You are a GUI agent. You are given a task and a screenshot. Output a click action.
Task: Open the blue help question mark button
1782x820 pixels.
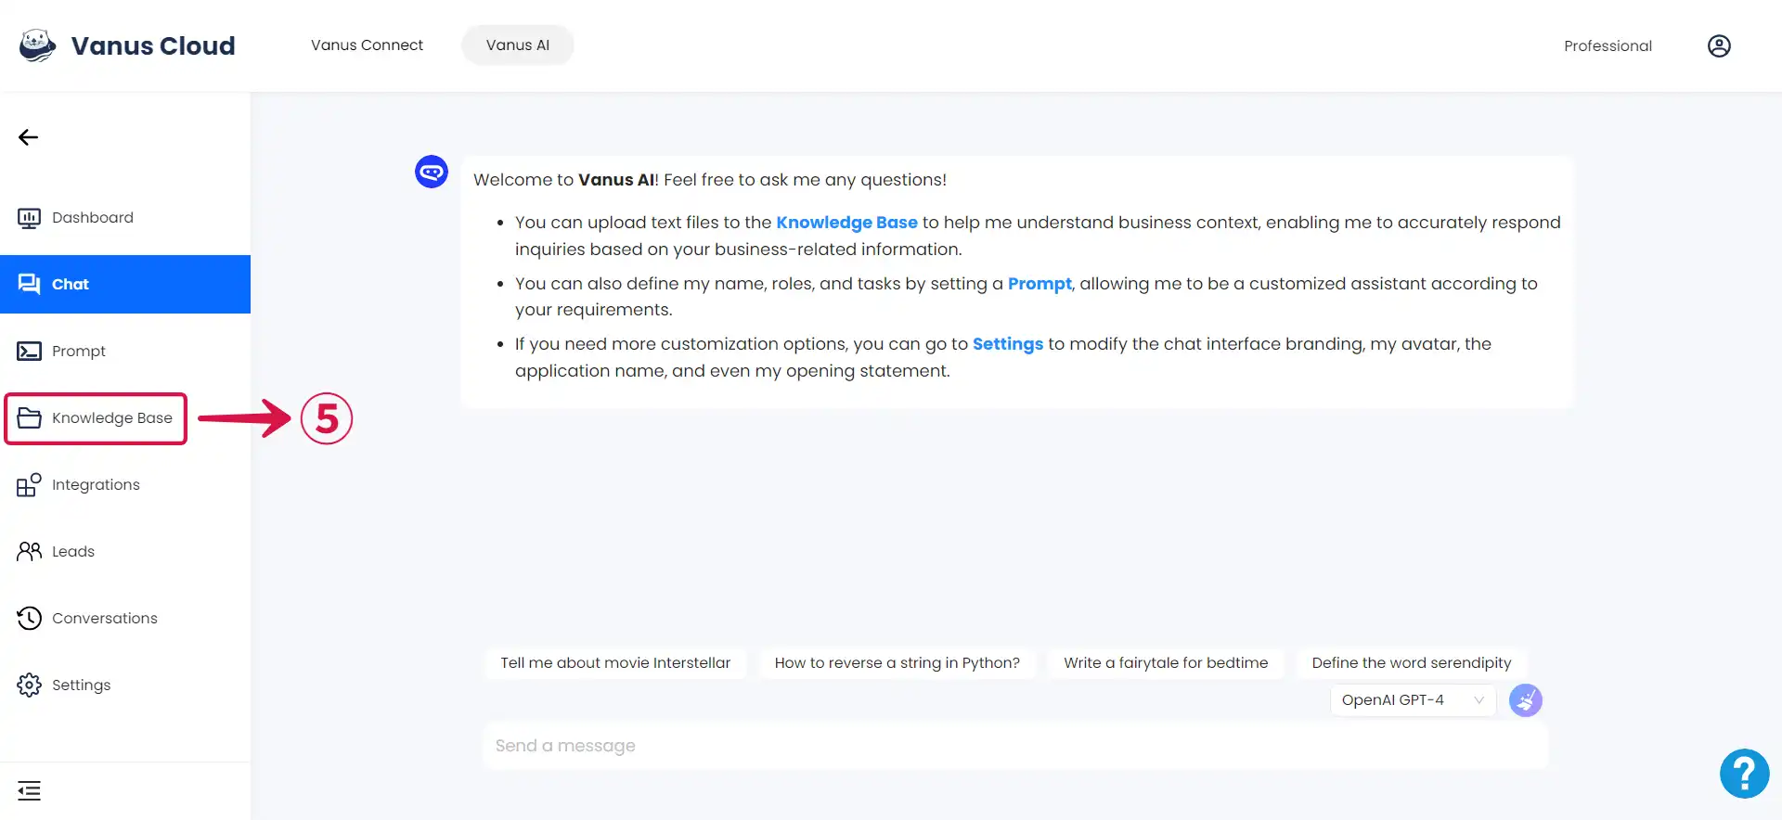(x=1744, y=773)
